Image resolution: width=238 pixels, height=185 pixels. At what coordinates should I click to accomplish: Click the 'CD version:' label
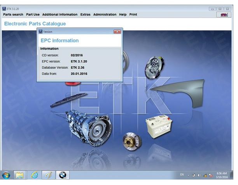50,55
